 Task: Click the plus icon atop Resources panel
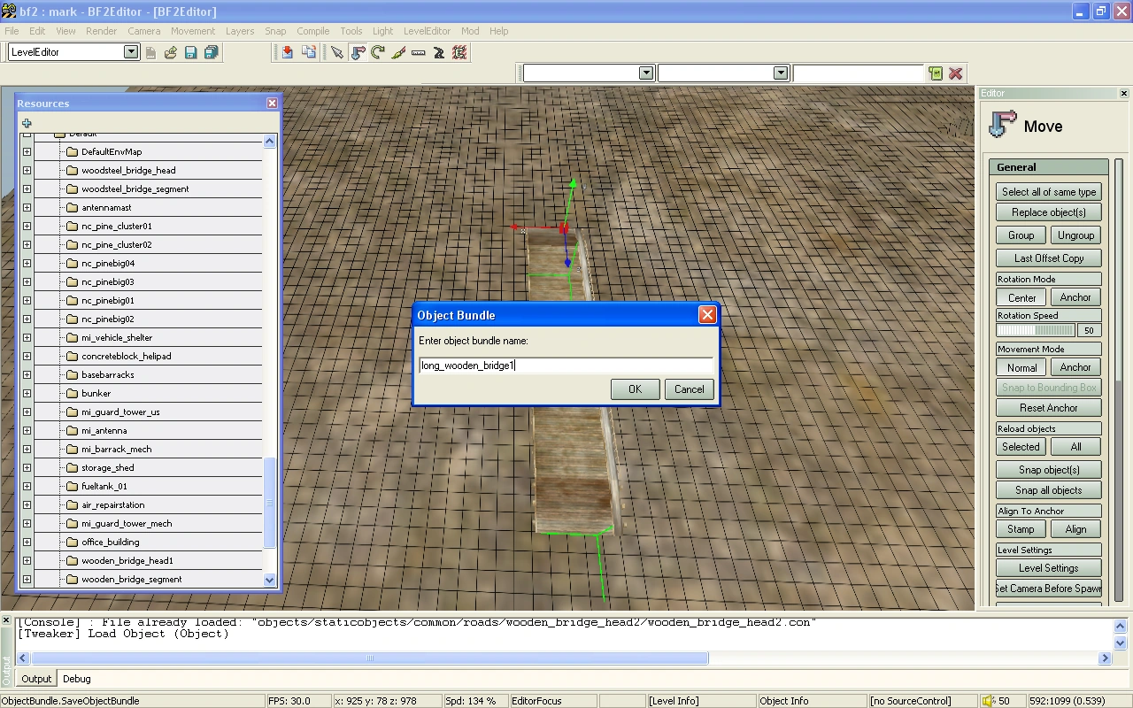point(27,123)
